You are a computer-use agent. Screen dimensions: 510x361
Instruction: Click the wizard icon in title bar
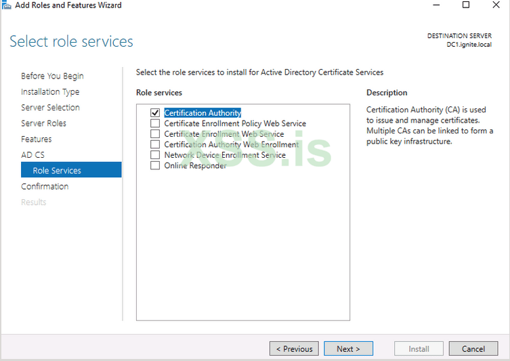[7, 5]
